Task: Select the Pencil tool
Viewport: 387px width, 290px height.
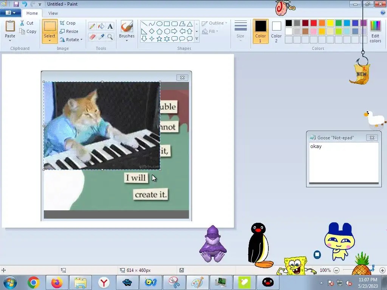Action: coord(92,26)
